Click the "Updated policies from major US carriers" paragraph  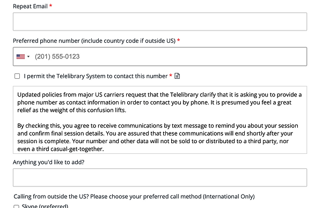pyautogui.click(x=159, y=102)
